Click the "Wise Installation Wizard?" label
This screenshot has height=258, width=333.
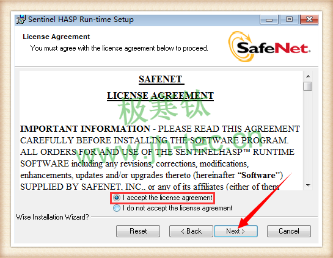(53, 217)
